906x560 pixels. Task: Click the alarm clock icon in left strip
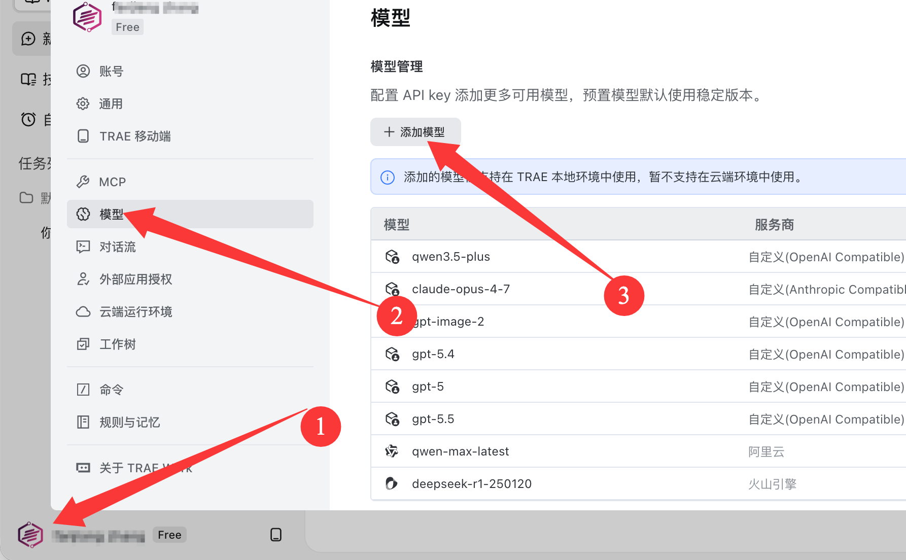click(28, 119)
